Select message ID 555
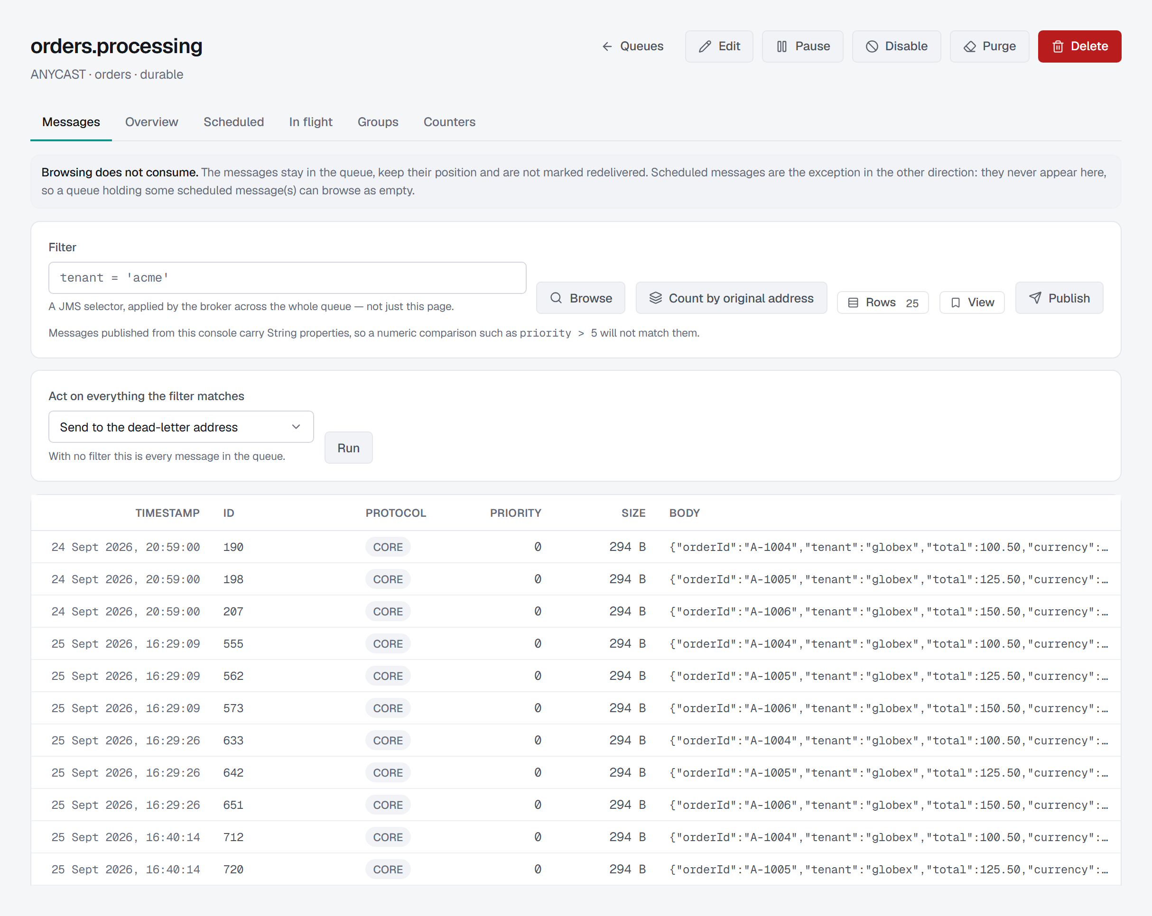1152x916 pixels. pos(233,644)
